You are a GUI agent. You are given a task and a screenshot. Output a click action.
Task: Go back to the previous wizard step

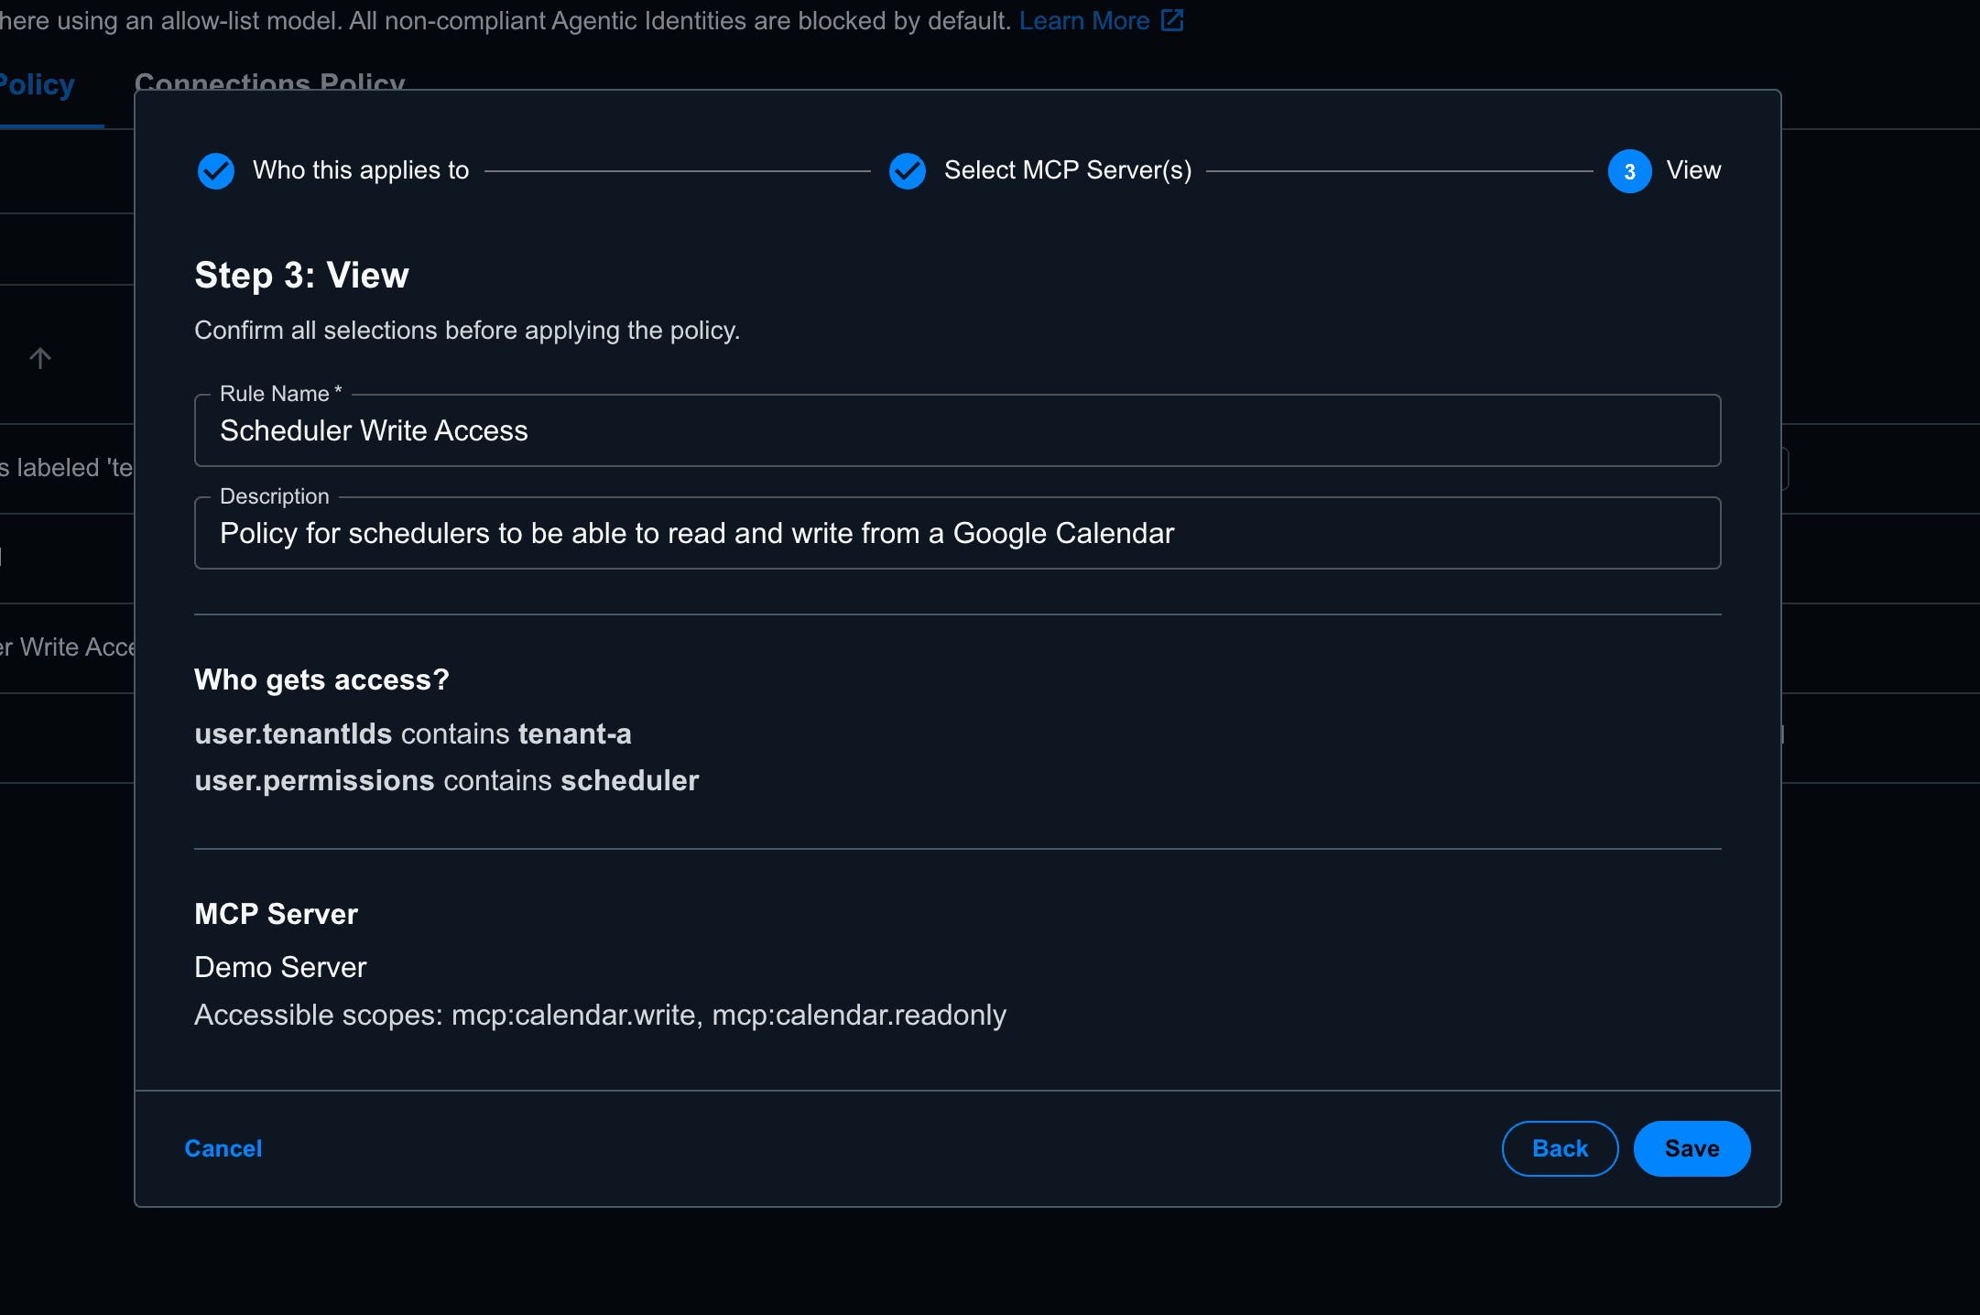tap(1560, 1148)
